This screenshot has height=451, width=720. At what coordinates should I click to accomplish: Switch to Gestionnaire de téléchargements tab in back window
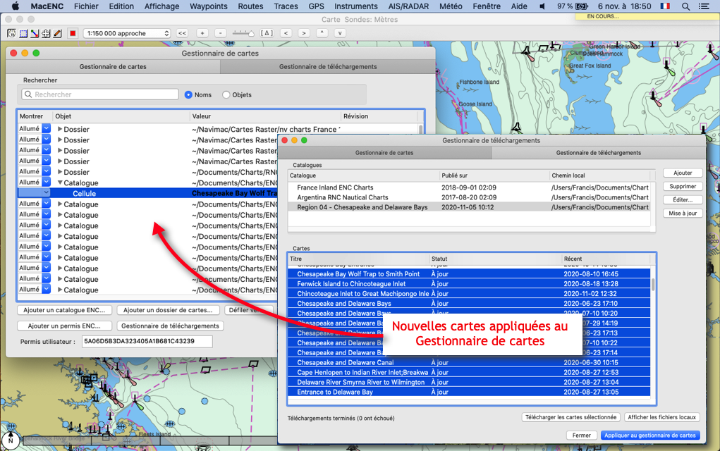[x=328, y=66]
